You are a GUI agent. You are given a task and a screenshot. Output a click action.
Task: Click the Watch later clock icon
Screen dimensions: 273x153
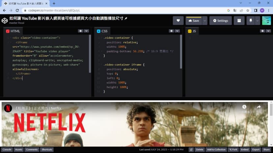click(244, 107)
